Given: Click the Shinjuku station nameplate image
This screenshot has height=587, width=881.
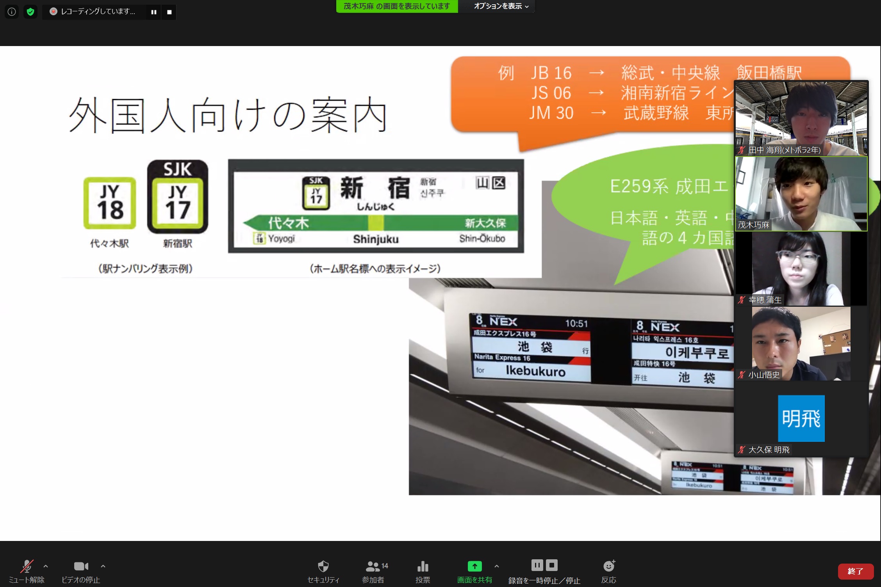Looking at the screenshot, I should click(x=376, y=206).
